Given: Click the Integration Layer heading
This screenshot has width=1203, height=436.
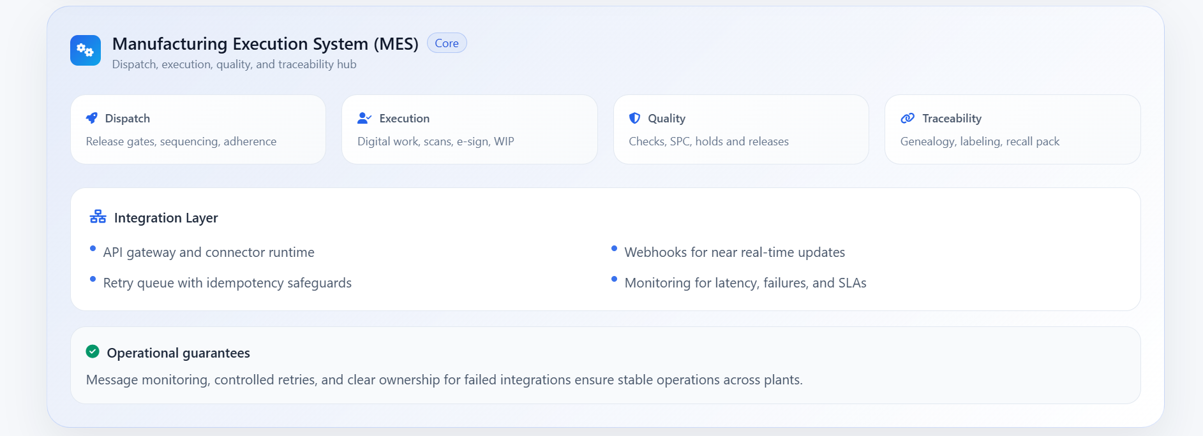Looking at the screenshot, I should pos(166,218).
